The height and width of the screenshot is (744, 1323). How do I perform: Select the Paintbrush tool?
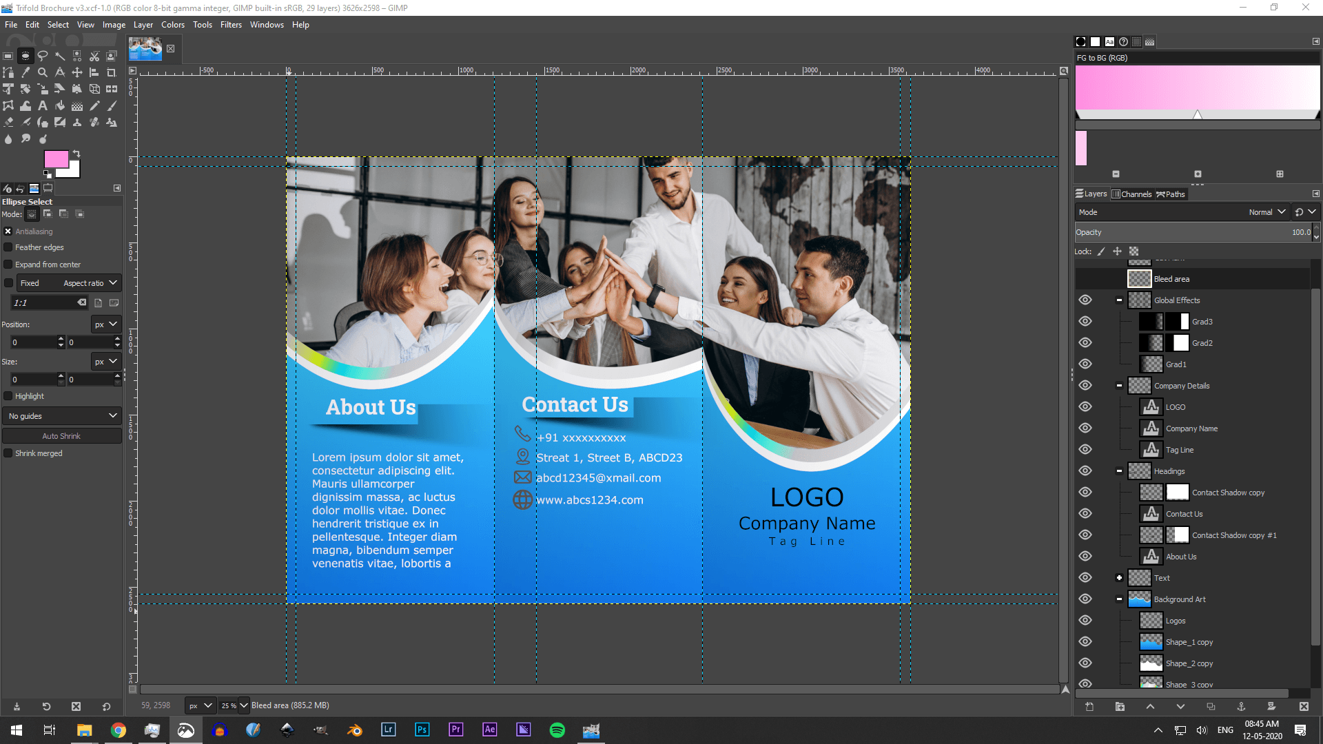112,105
